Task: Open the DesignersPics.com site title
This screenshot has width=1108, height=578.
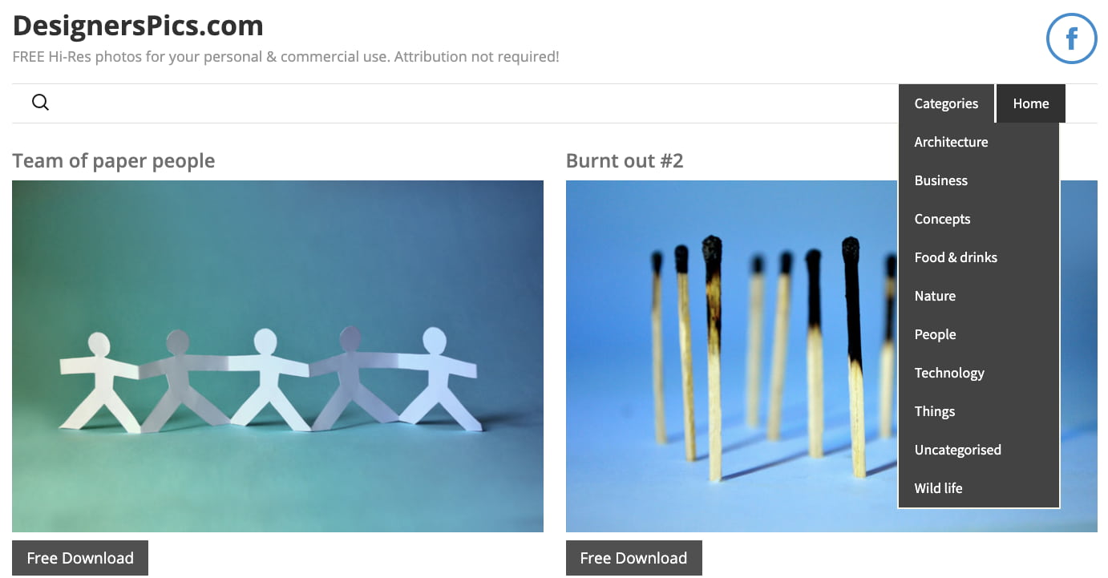Action: pyautogui.click(x=138, y=26)
